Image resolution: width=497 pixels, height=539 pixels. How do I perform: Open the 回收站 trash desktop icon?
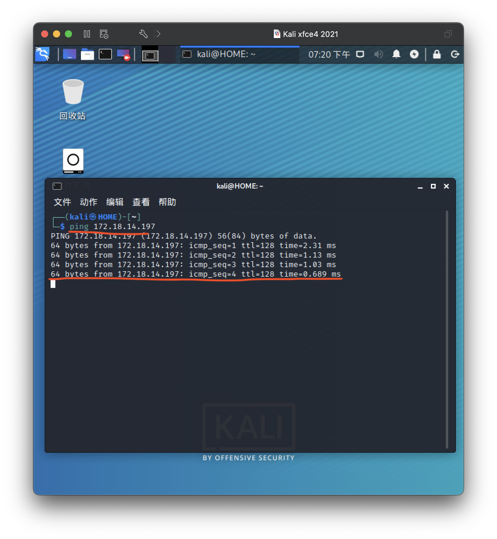(73, 99)
